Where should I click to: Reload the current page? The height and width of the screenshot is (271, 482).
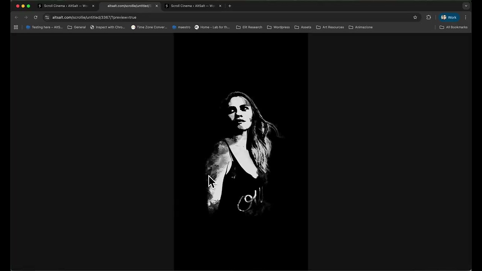[x=35, y=17]
